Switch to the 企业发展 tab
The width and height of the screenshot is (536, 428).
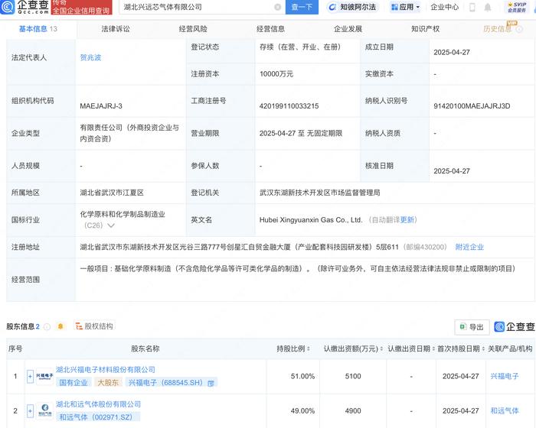tap(348, 29)
